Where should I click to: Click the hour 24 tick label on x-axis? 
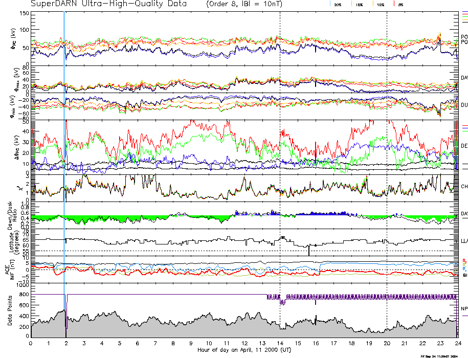point(457,343)
